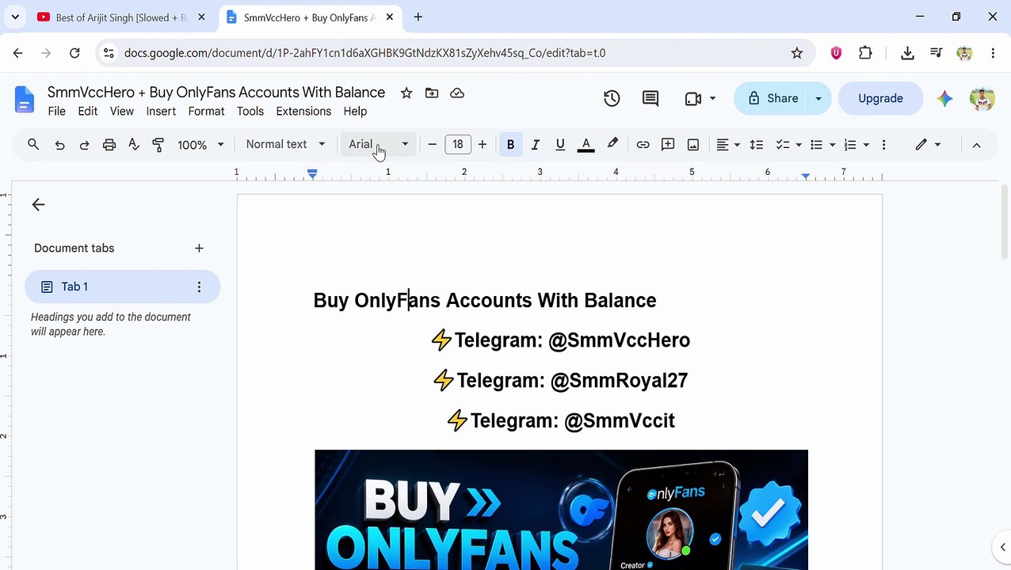Show all comments panel
This screenshot has width=1011, height=570.
650,98
